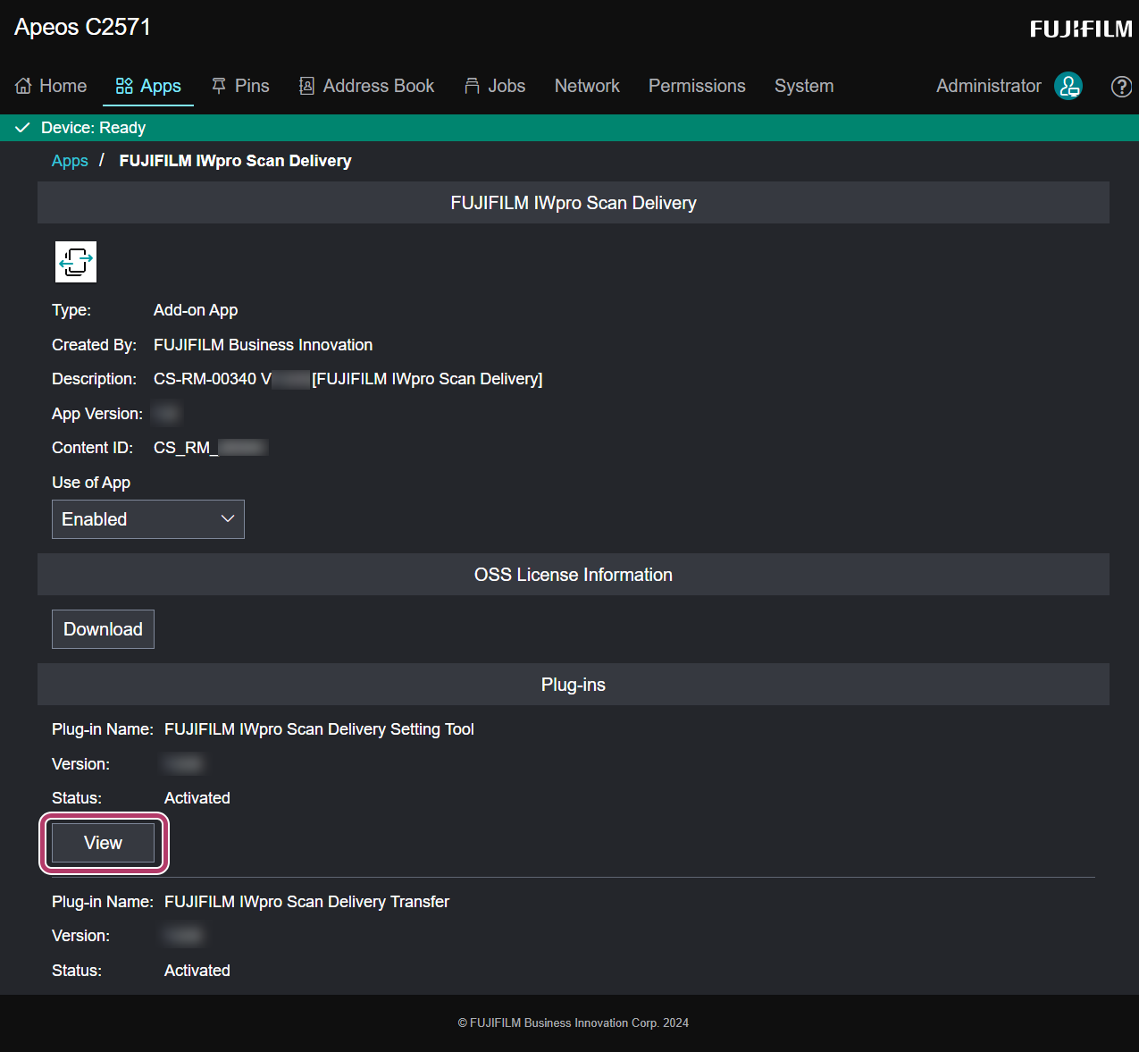Click the Device: Ready checkmark icon
1139x1052 pixels.
[23, 128]
